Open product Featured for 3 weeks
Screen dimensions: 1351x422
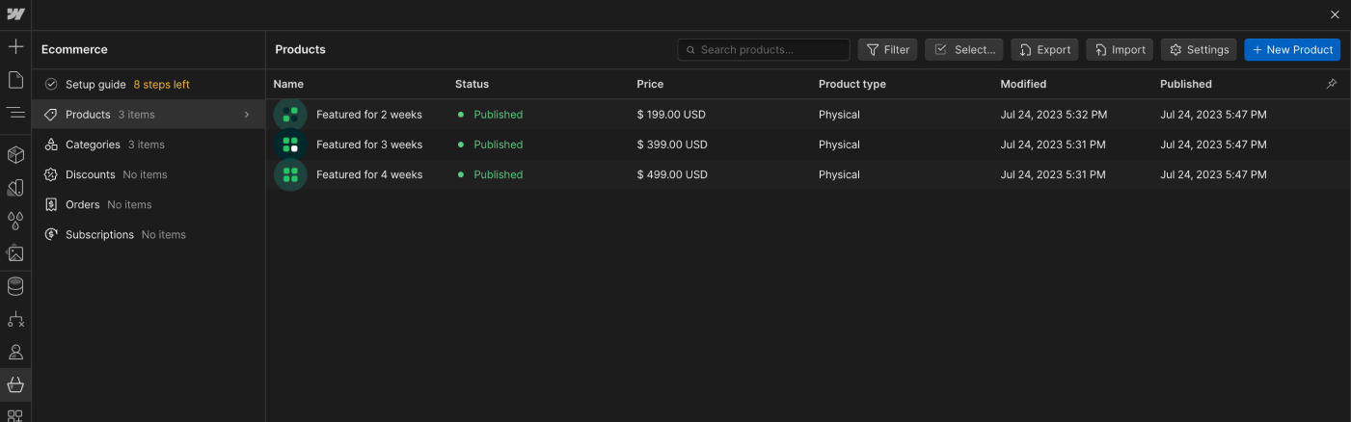tap(369, 145)
